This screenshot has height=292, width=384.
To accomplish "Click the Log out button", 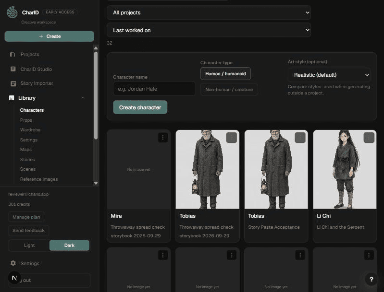I will click(x=49, y=280).
